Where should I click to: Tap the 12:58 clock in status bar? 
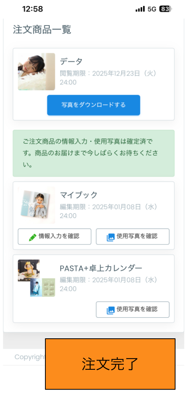[x=33, y=9]
